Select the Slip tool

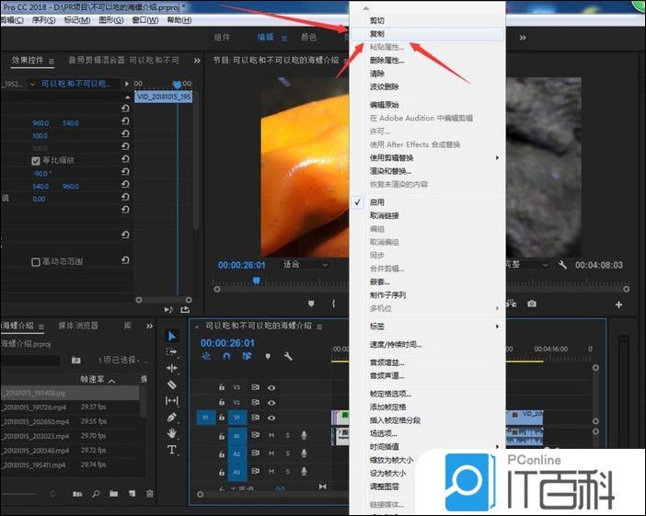coord(171,400)
